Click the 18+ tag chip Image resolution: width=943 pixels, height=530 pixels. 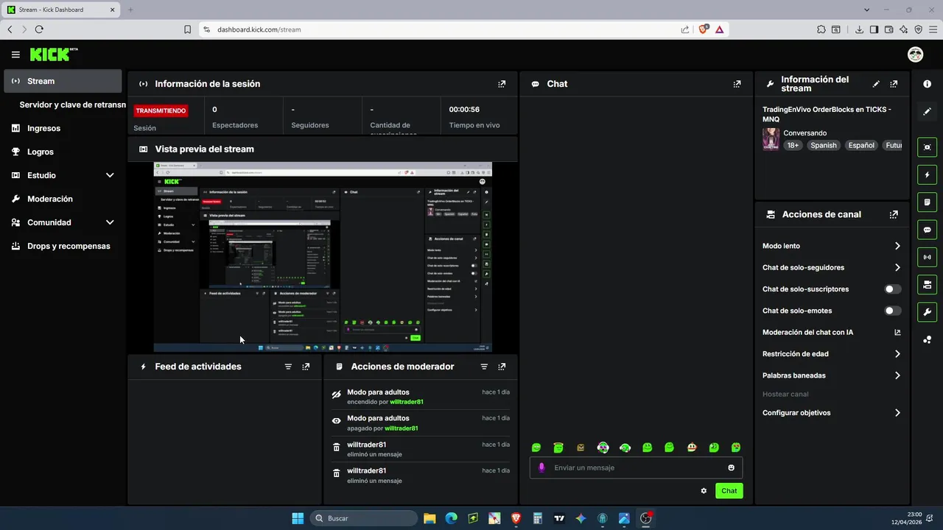point(793,145)
